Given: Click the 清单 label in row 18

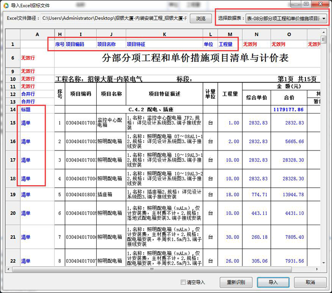Looking at the screenshot, I should [26, 179].
